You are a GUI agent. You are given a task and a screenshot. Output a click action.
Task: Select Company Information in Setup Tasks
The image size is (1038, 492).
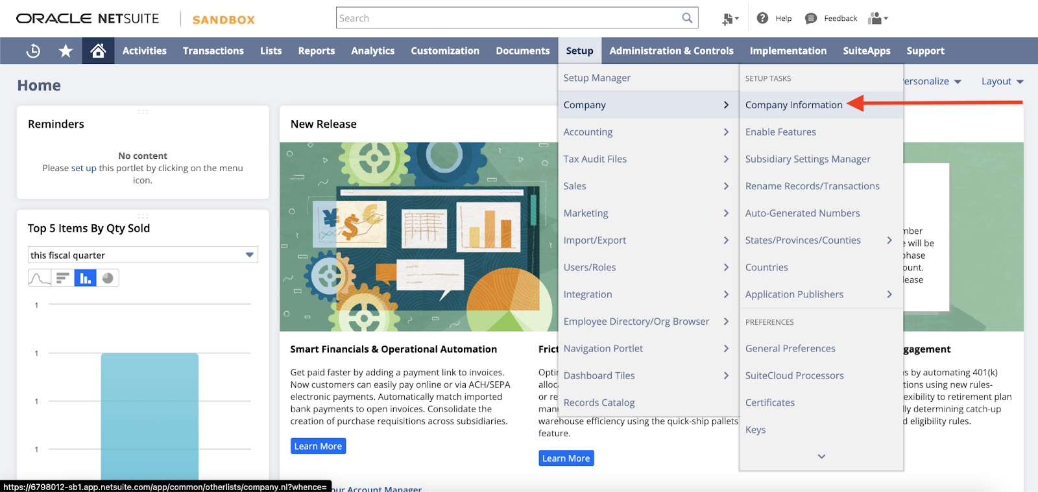[x=793, y=105]
